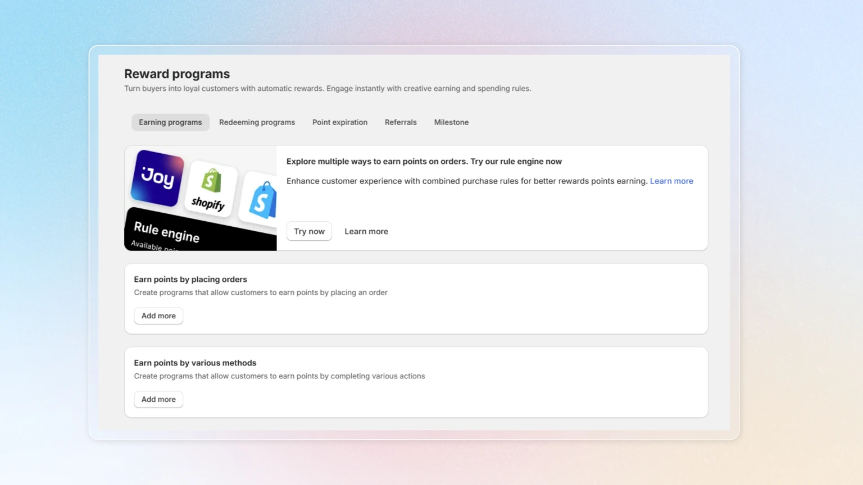Go to the Referrals tab

click(x=401, y=122)
